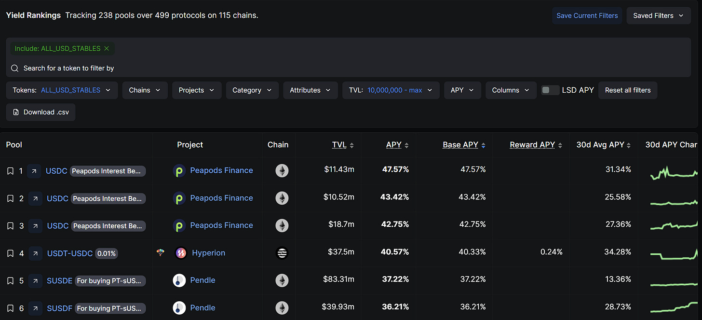Open external link arrow for row 3
Screen dimensions: 702x320
pos(35,226)
